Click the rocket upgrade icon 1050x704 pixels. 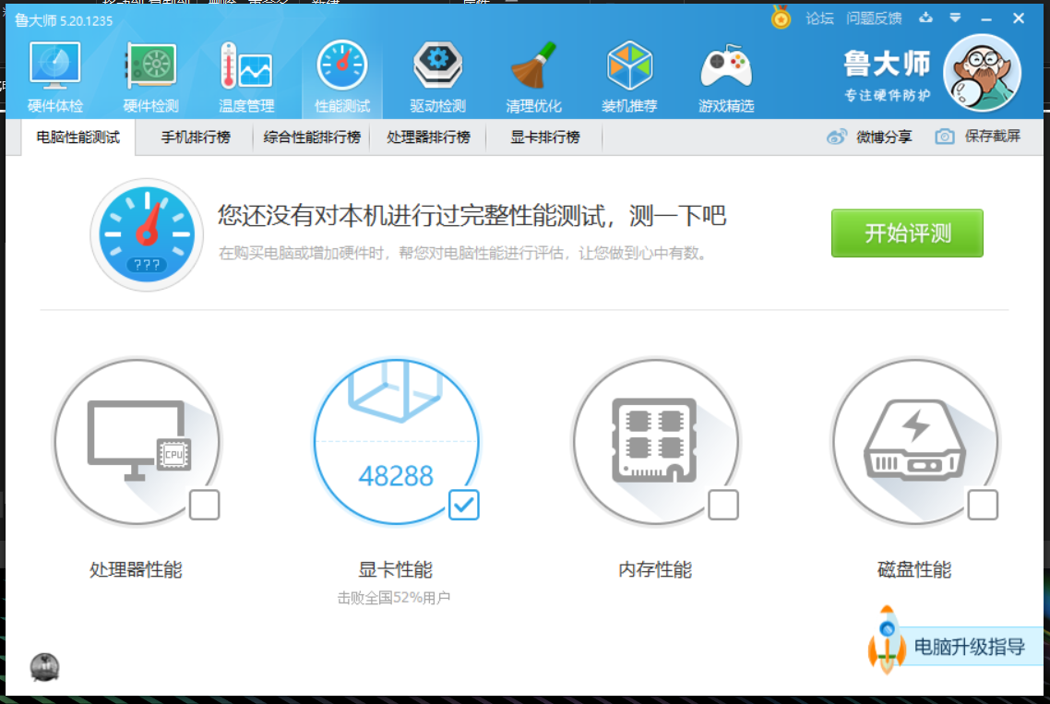[x=888, y=639]
